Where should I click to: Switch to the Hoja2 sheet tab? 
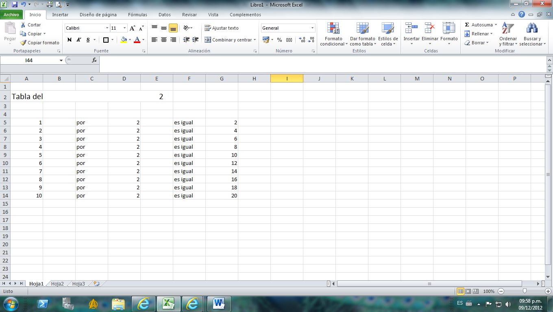coord(57,284)
